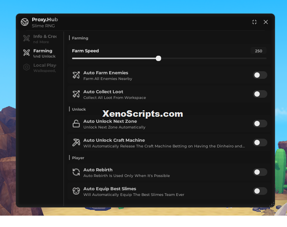
Task: Click the Unlock section heading
Action: click(x=79, y=109)
